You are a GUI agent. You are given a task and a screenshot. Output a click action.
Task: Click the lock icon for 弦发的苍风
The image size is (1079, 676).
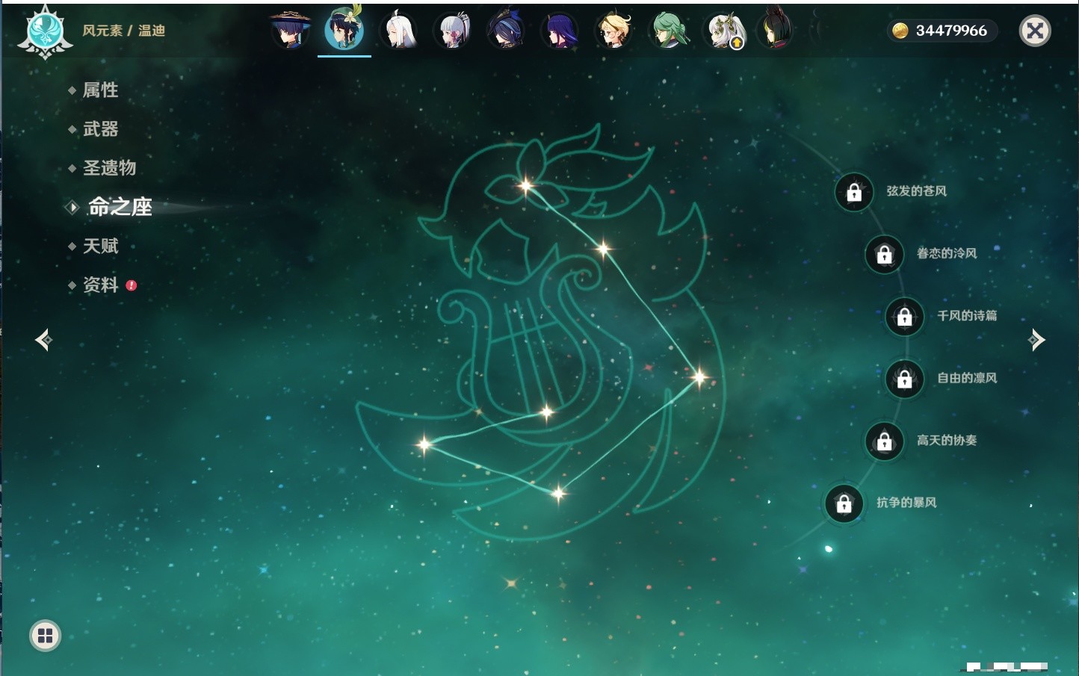pyautogui.click(x=854, y=193)
